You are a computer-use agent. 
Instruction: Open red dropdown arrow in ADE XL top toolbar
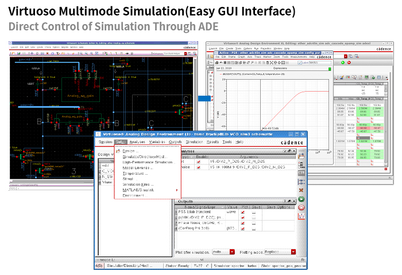pos(346,56)
